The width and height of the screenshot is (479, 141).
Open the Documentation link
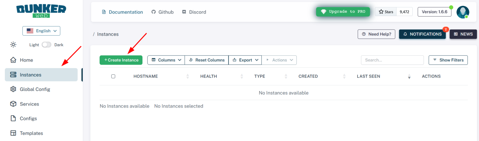[123, 12]
